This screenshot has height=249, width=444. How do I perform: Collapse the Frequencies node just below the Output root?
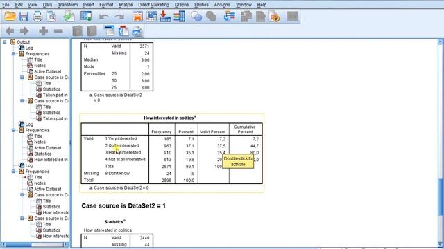(13, 54)
